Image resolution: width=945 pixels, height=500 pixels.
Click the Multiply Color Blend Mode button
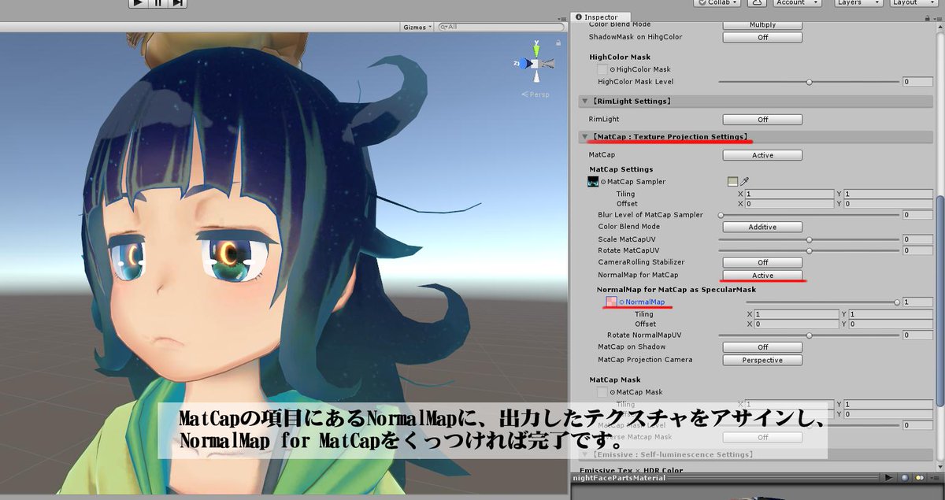point(762,24)
